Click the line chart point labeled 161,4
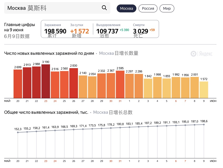The image size is (223, 168). pyautogui.click(x=46, y=131)
